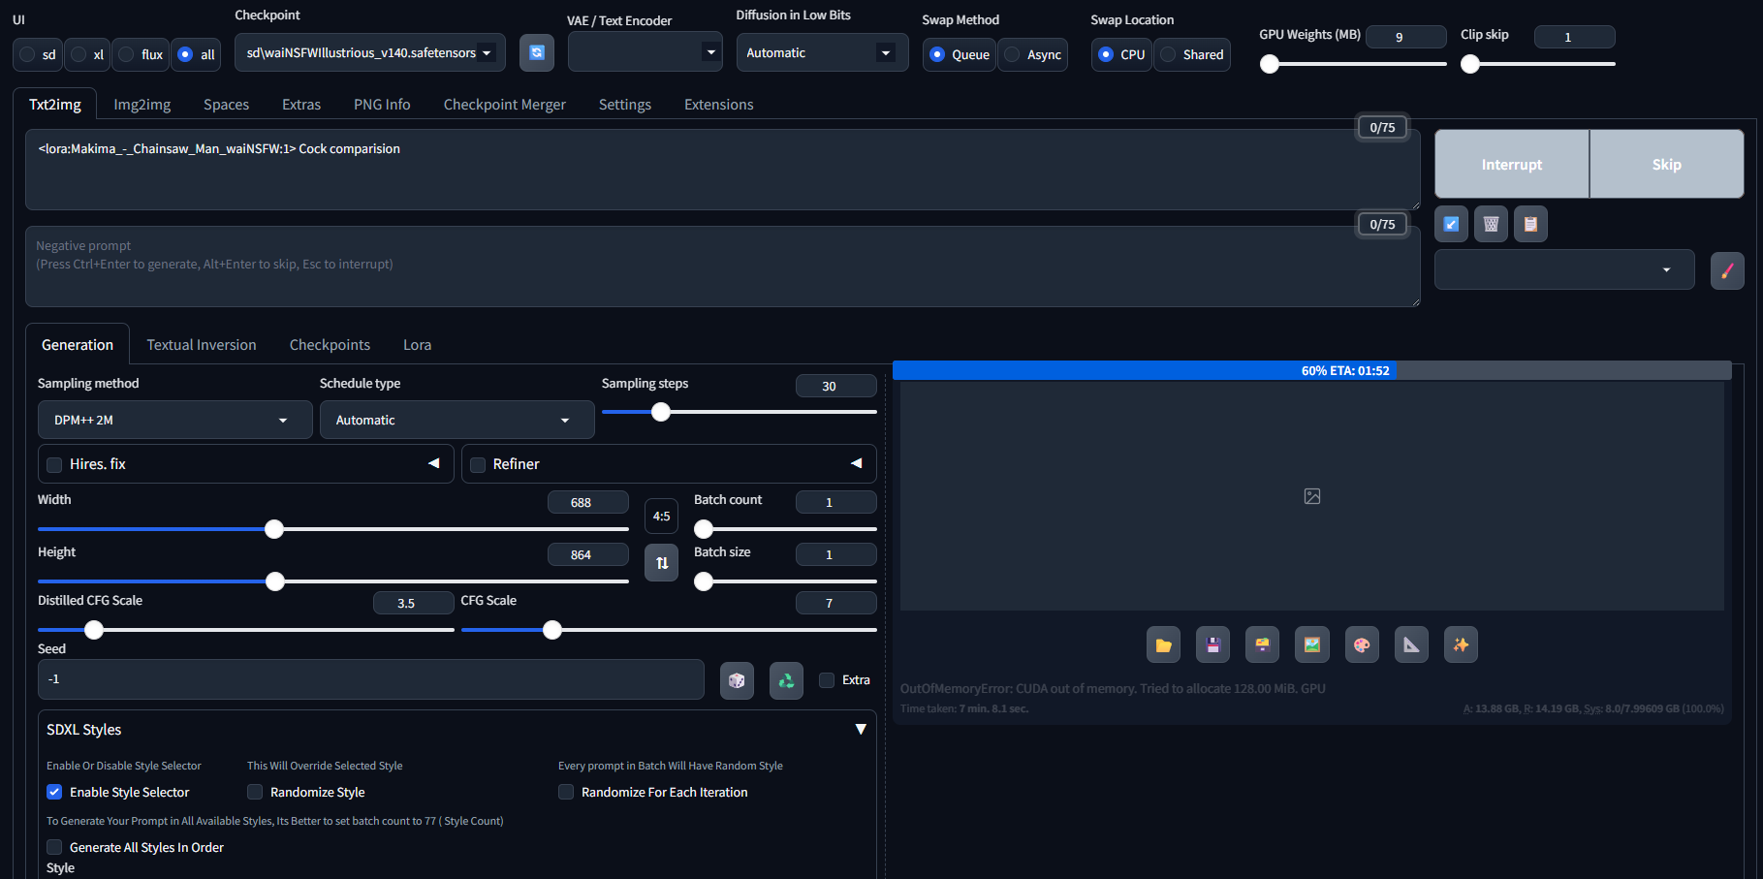Open the Spaces tab
Image resolution: width=1763 pixels, height=879 pixels.
coord(226,105)
